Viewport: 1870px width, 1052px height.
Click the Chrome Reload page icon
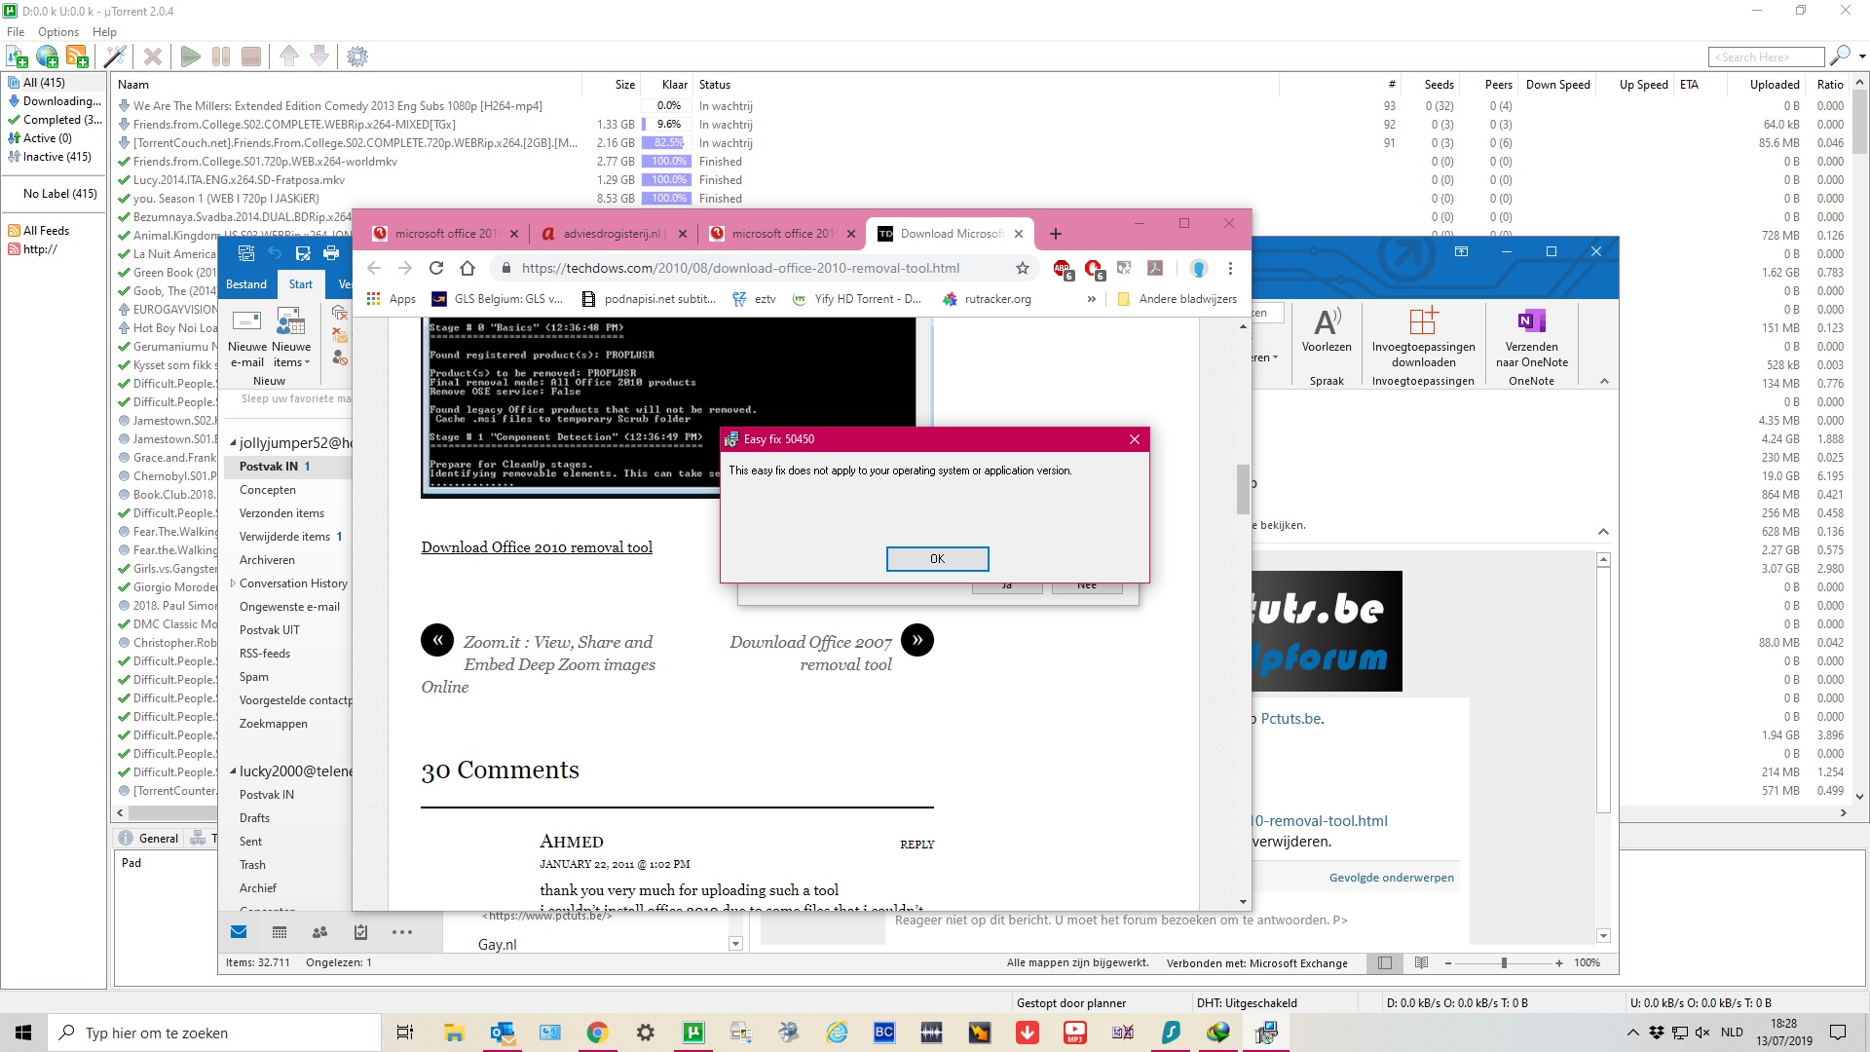click(x=436, y=268)
